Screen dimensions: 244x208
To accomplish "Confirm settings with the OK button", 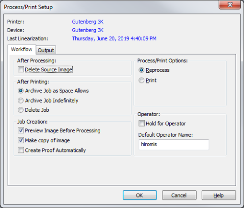I will coord(140,195).
